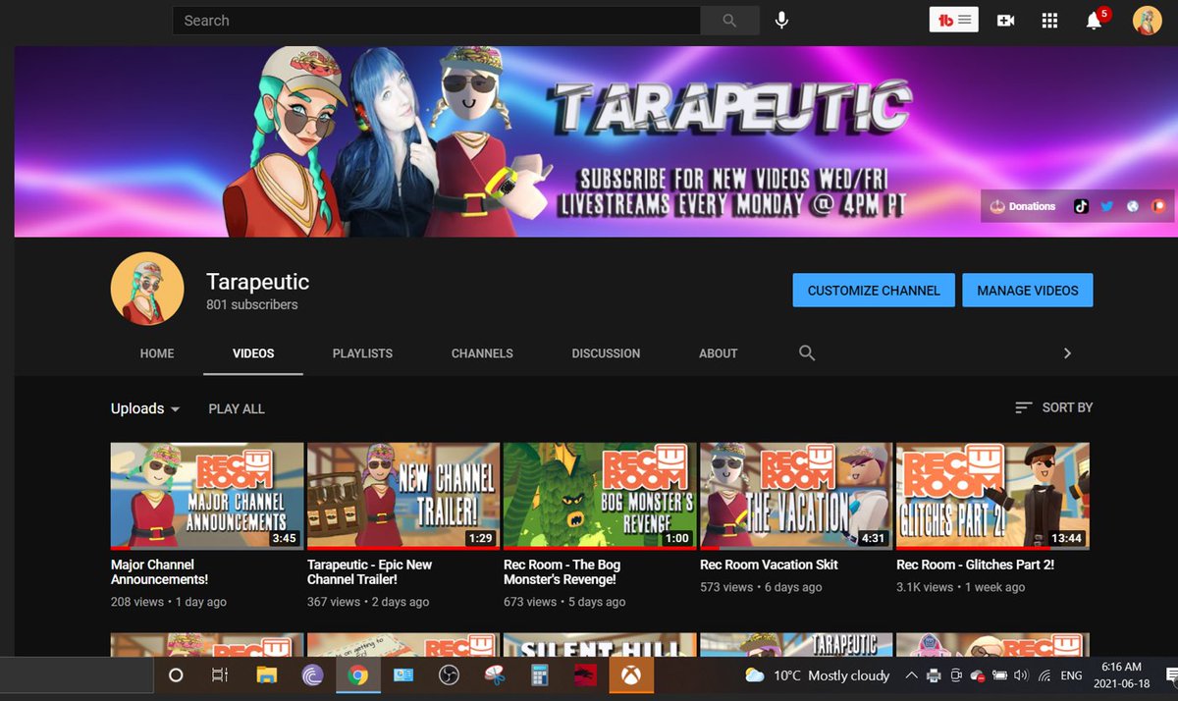Expand the Uploads dropdown
This screenshot has width=1178, height=701.
pyautogui.click(x=145, y=408)
